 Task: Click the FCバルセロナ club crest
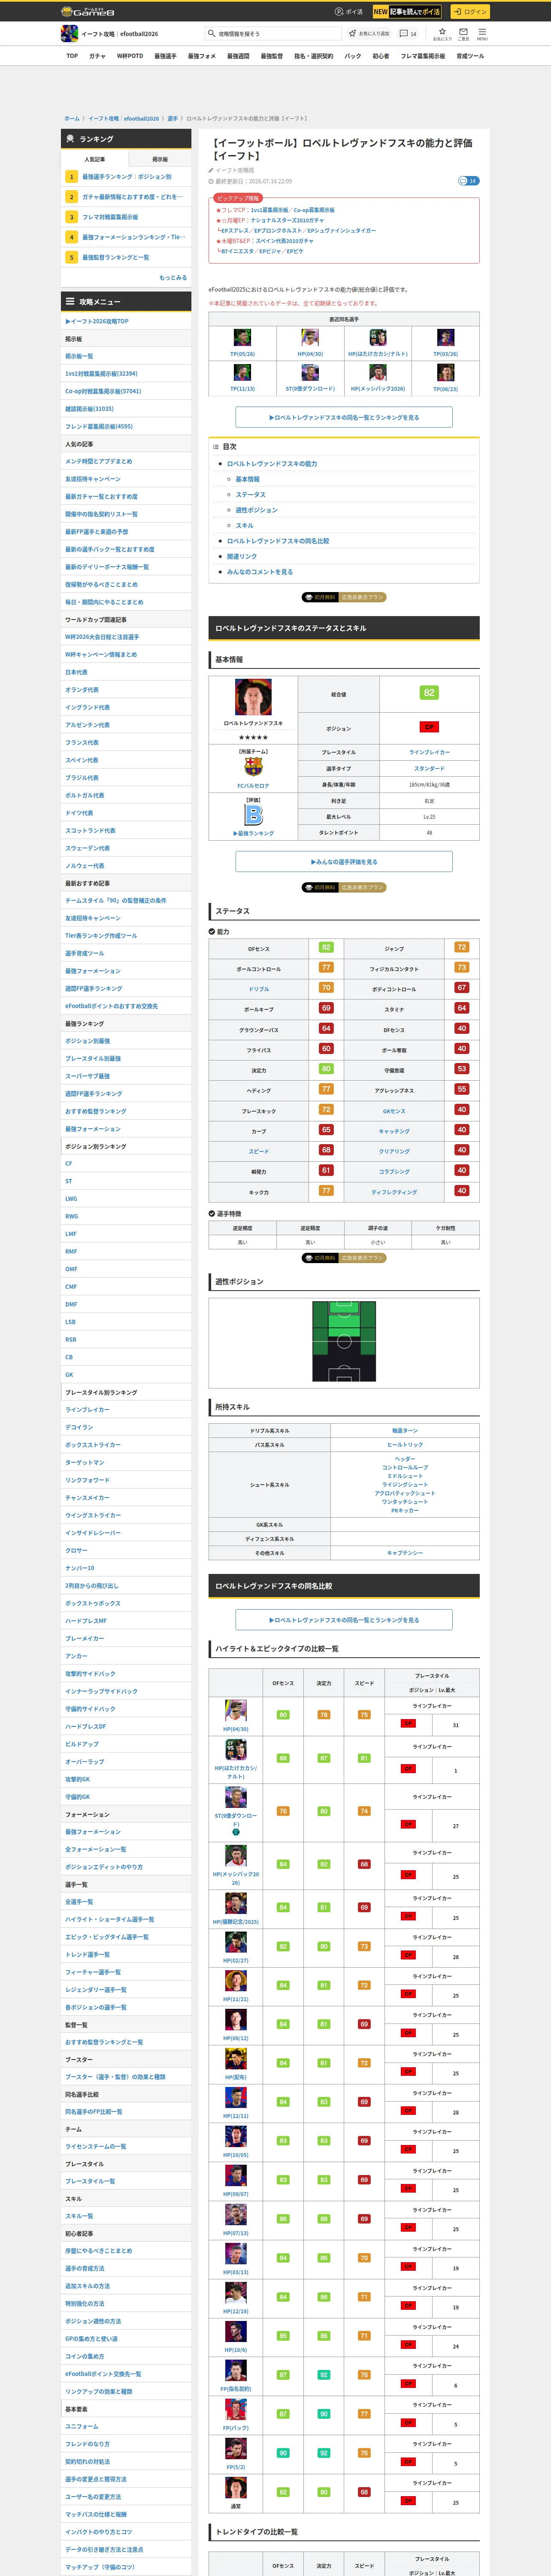[x=253, y=767]
